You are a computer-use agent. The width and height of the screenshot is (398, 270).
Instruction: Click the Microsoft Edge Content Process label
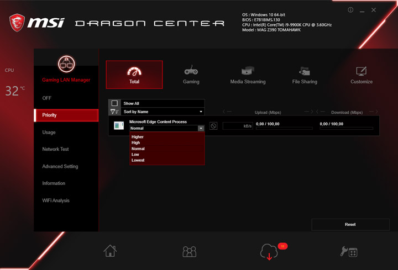[x=158, y=121]
